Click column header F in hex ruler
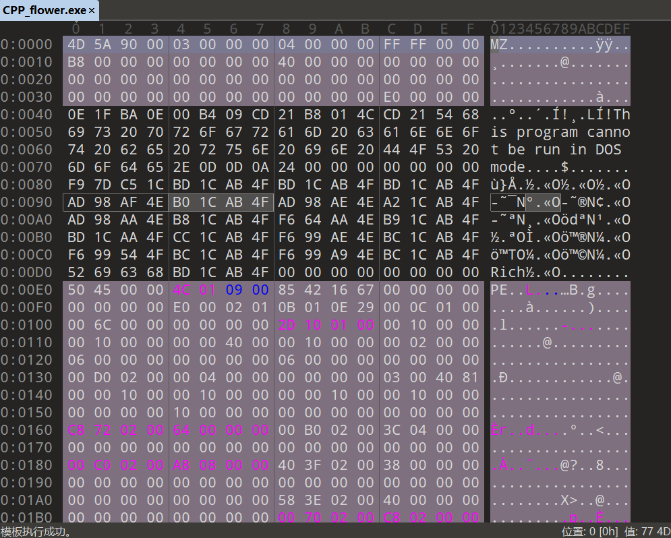This screenshot has width=671, height=538. click(x=471, y=28)
